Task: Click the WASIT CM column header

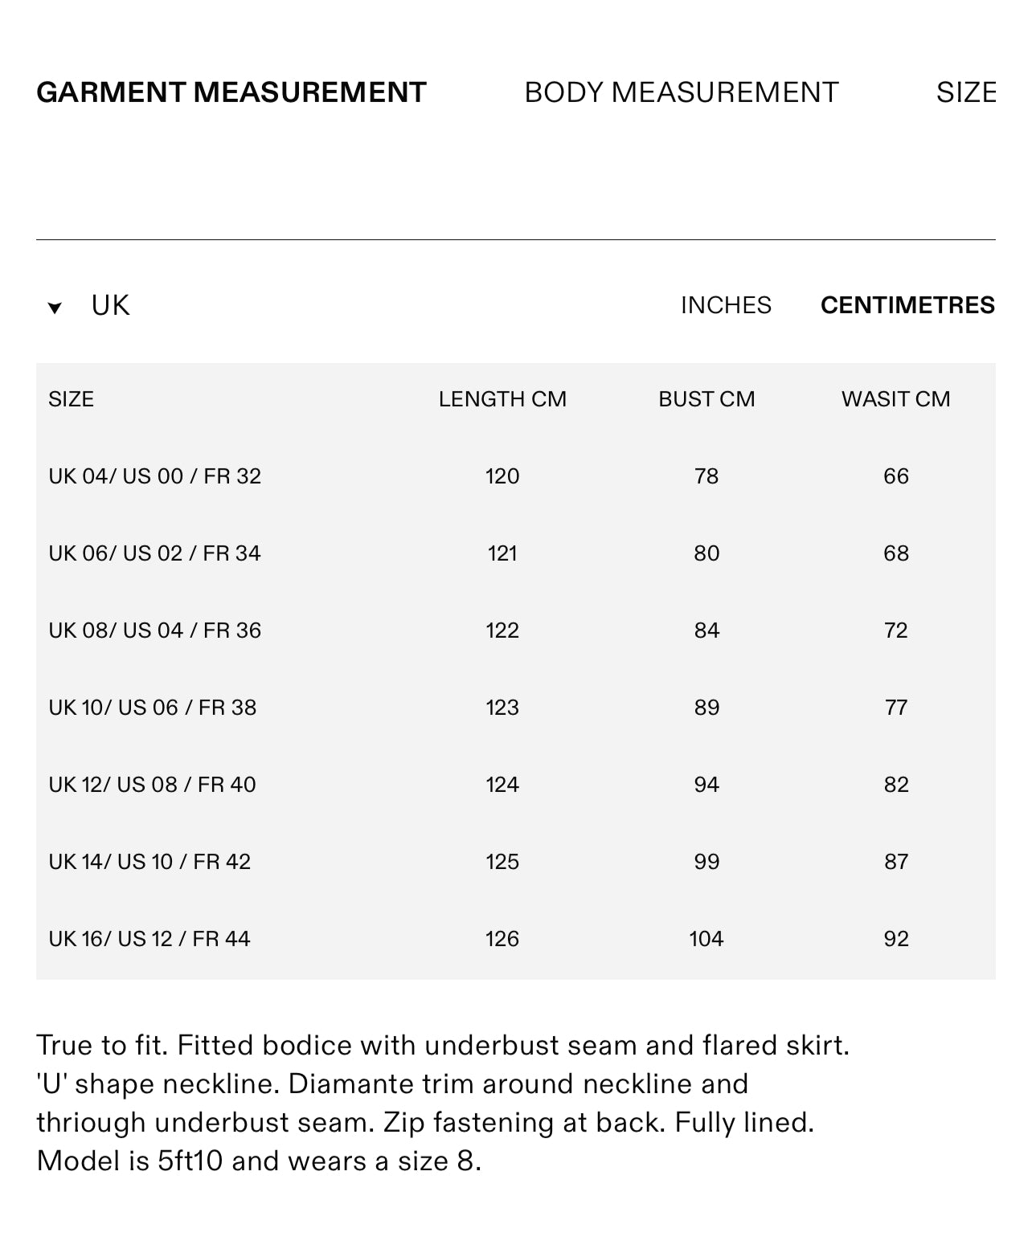Action: coord(895,399)
